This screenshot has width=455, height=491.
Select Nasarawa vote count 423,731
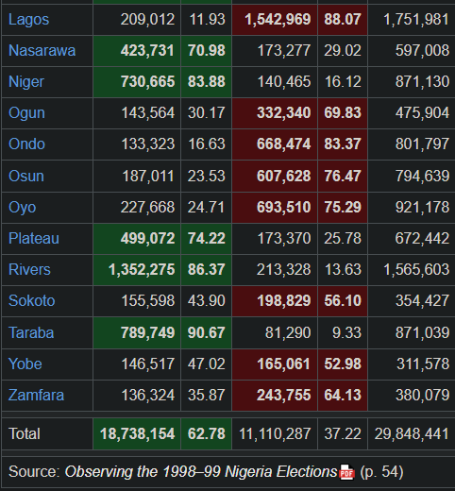click(147, 51)
